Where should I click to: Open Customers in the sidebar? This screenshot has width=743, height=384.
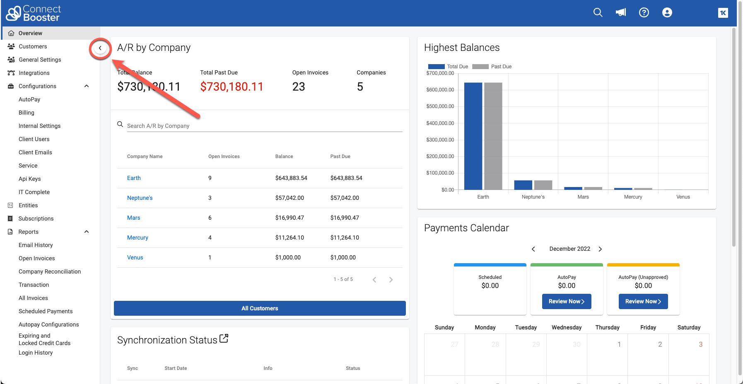pos(33,46)
